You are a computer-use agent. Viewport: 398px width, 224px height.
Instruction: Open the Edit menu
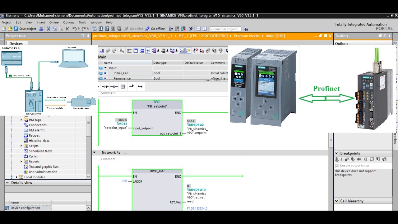click(19, 22)
